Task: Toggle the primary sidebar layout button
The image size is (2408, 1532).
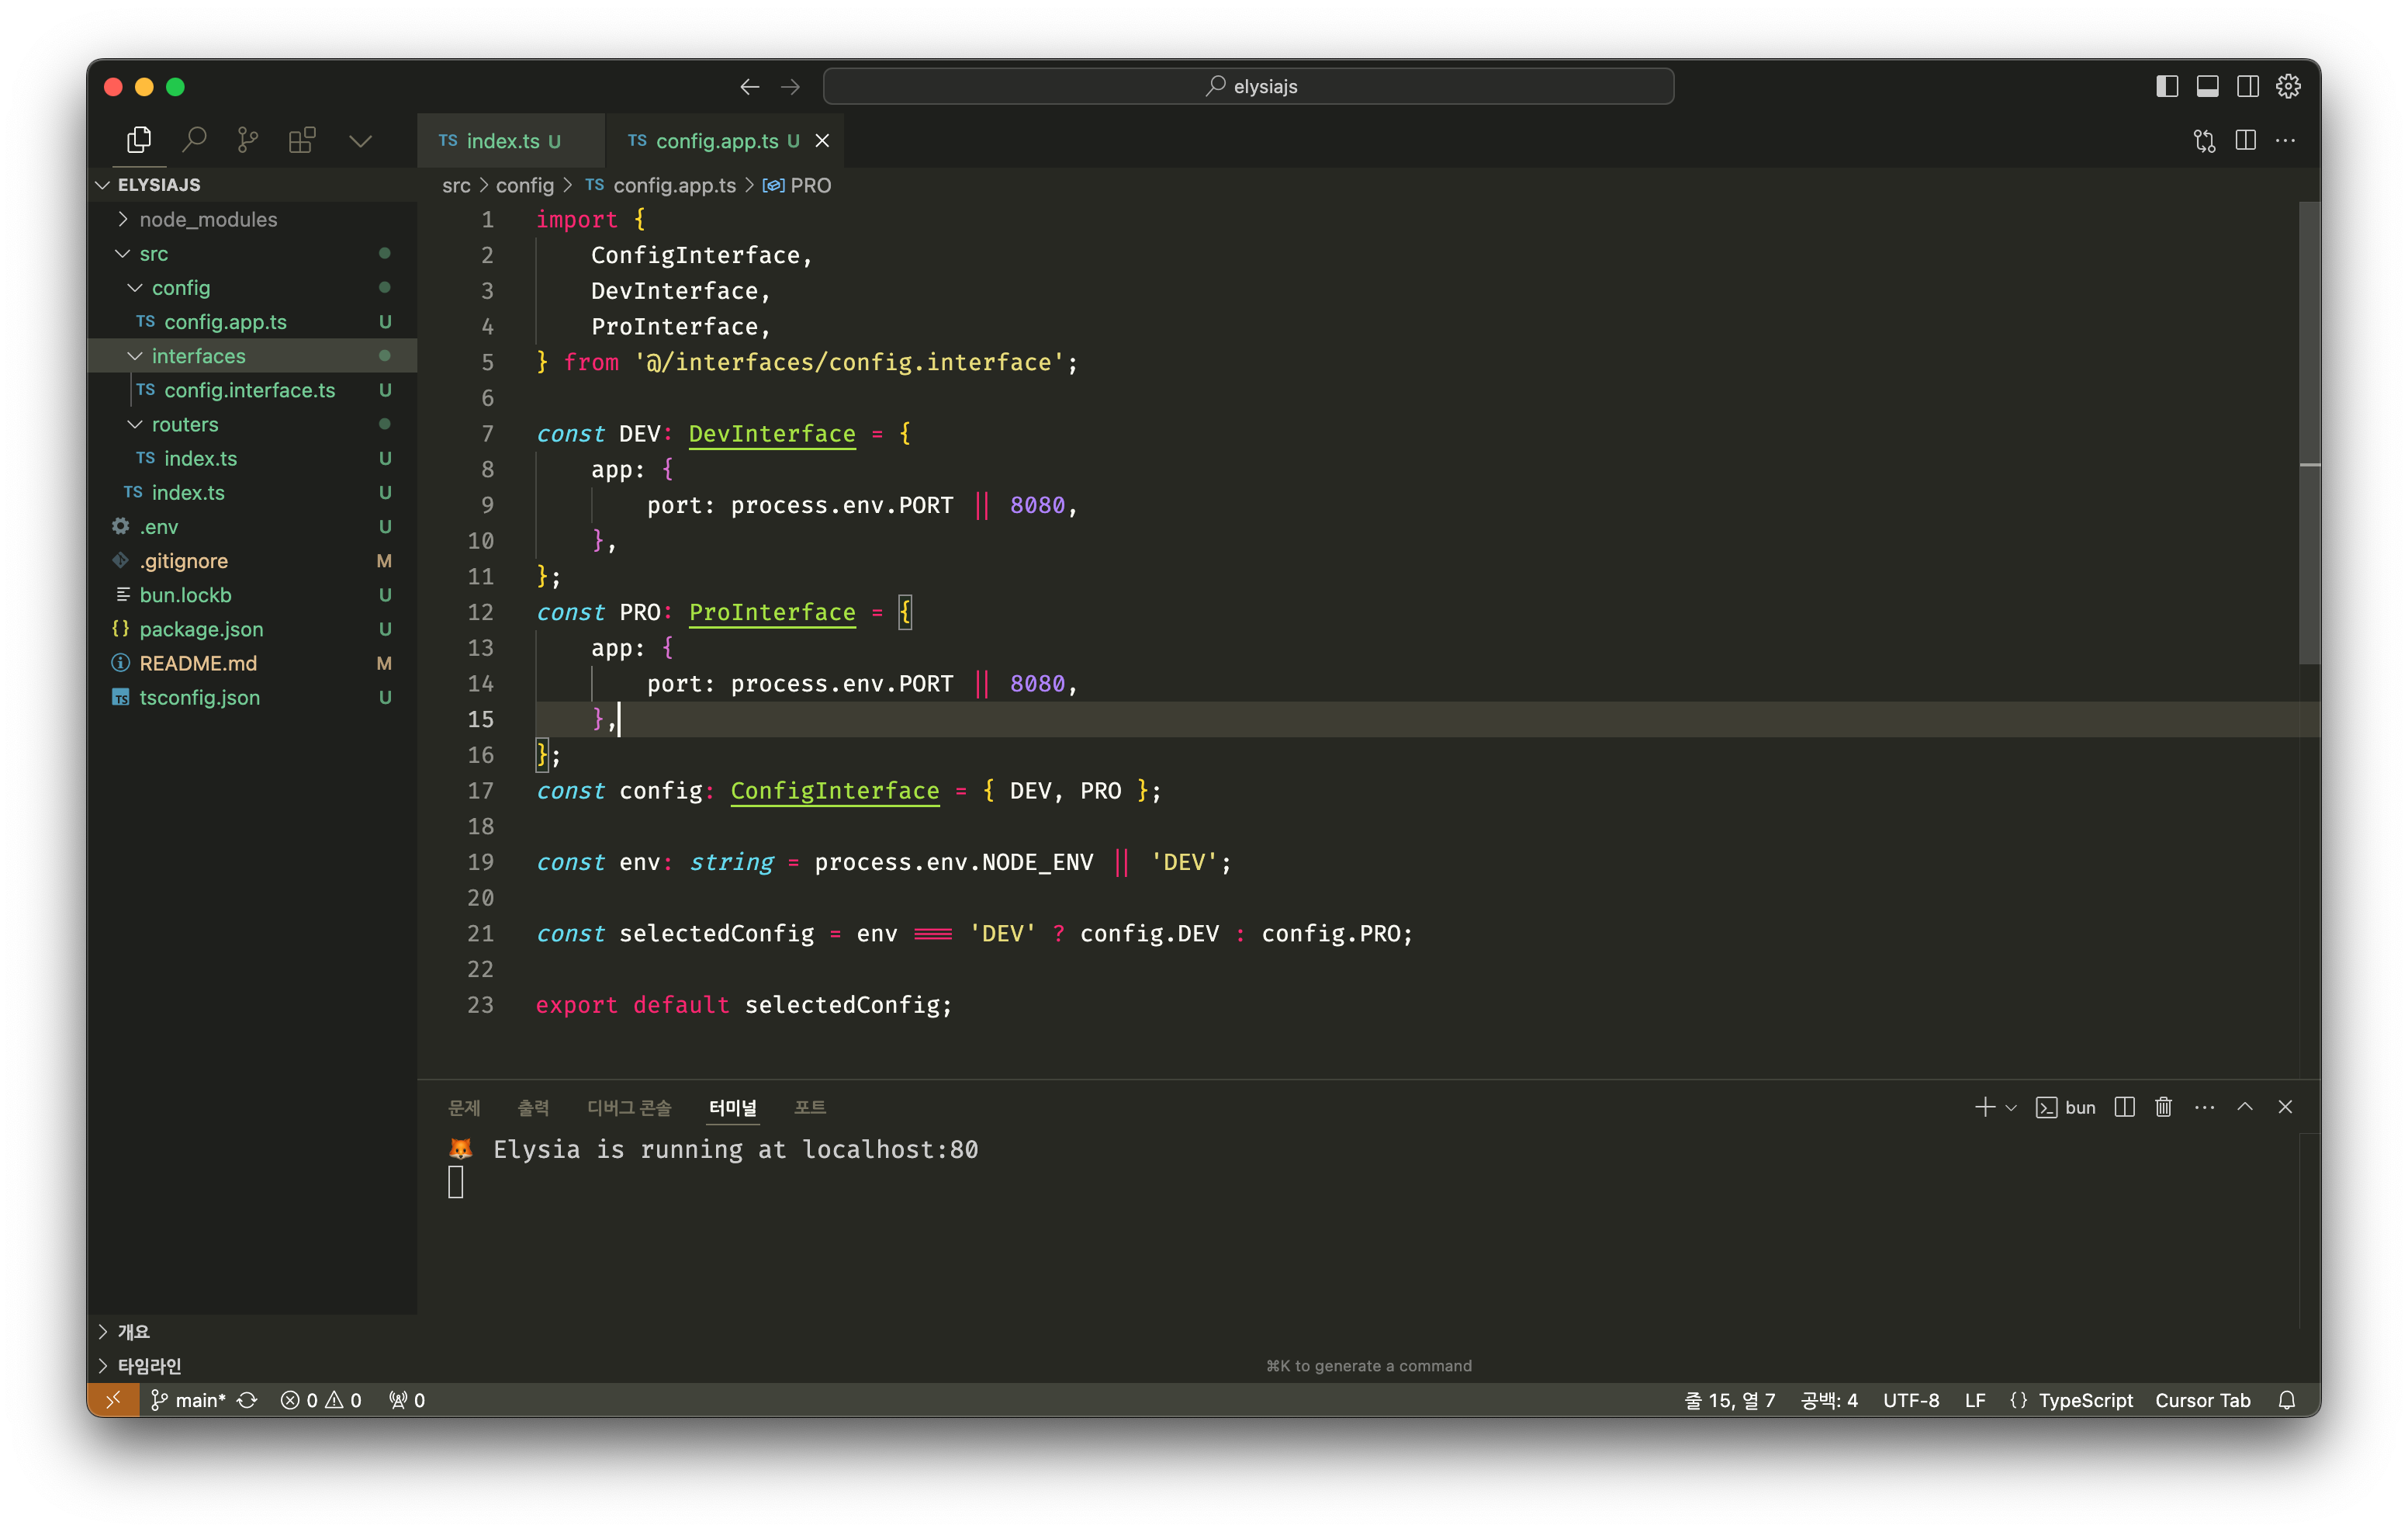Action: 2167,86
